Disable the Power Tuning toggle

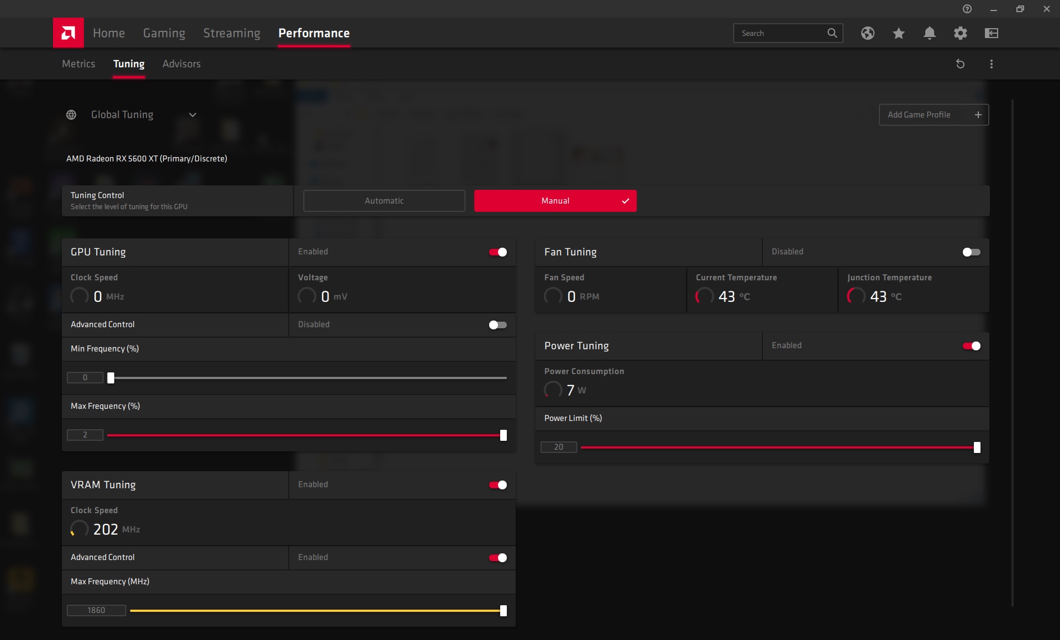tap(972, 346)
